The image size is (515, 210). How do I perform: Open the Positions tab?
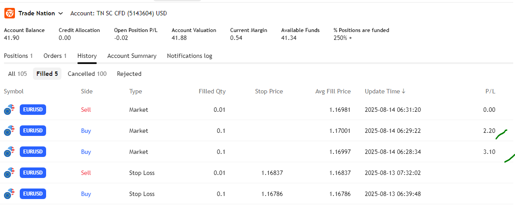click(x=18, y=56)
